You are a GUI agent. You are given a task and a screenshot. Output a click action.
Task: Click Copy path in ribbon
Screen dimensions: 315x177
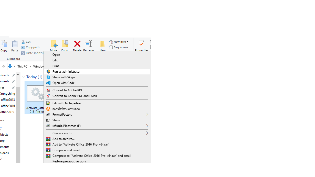point(30,47)
